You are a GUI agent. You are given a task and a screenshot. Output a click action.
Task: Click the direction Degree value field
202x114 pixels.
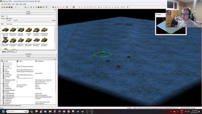tap(32, 20)
